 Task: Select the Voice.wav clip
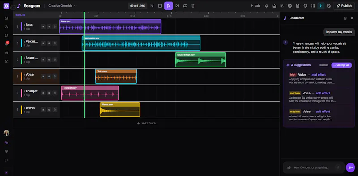(116, 76)
